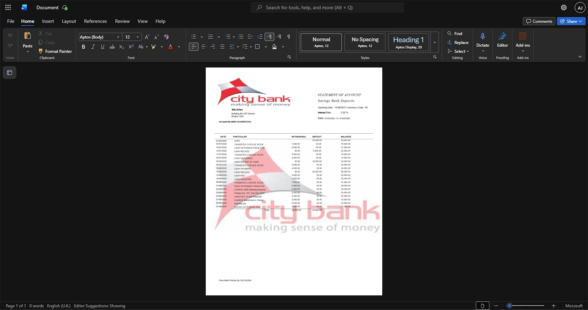Open the Replace tool
This screenshot has width=588, height=310.
tap(458, 43)
